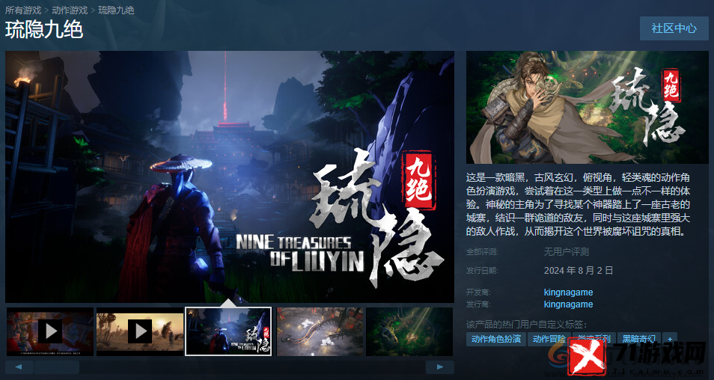
Task: Click the thumbnail strip scrollbar handle
Action: click(x=58, y=367)
